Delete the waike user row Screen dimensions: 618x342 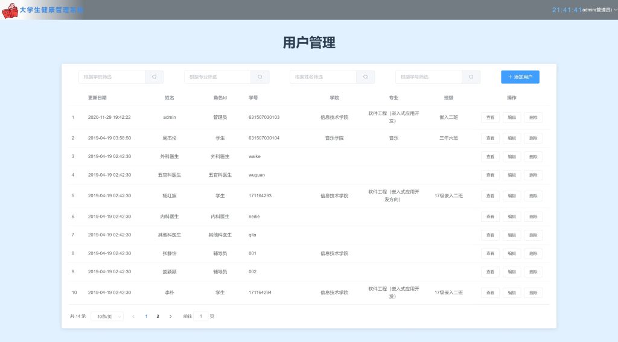click(x=534, y=157)
